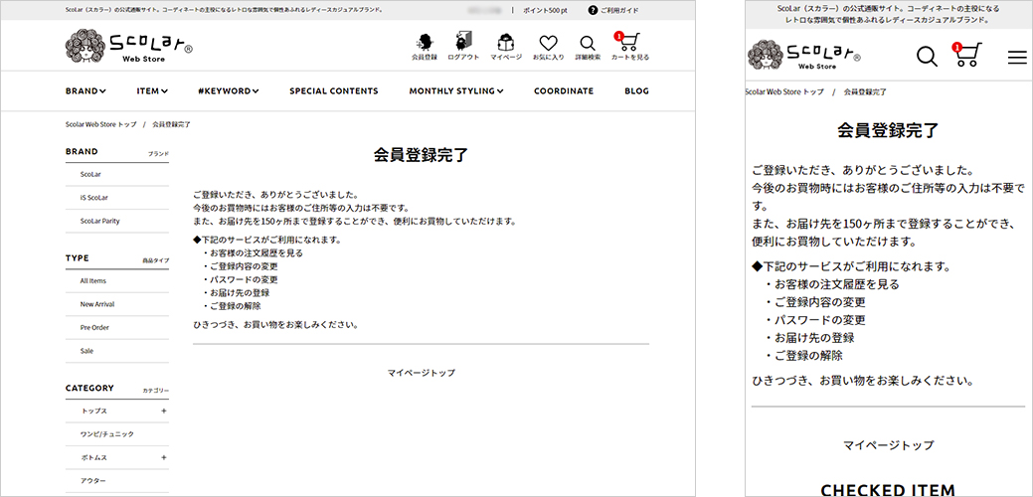Open ご利用ガイド help link
The height and width of the screenshot is (497, 1033).
pyautogui.click(x=613, y=11)
